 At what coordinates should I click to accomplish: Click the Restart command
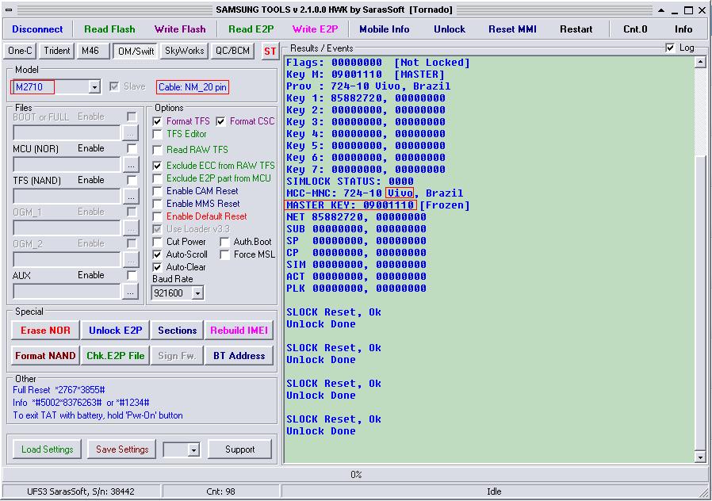576,29
